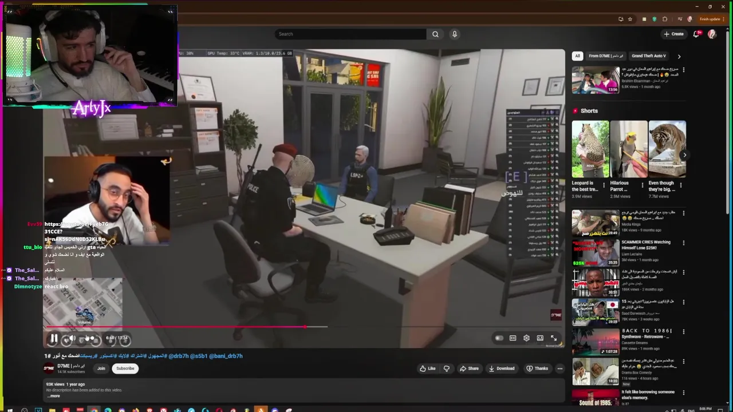Toggle the autoplay switch in the player
This screenshot has height=412, width=733.
click(x=499, y=338)
